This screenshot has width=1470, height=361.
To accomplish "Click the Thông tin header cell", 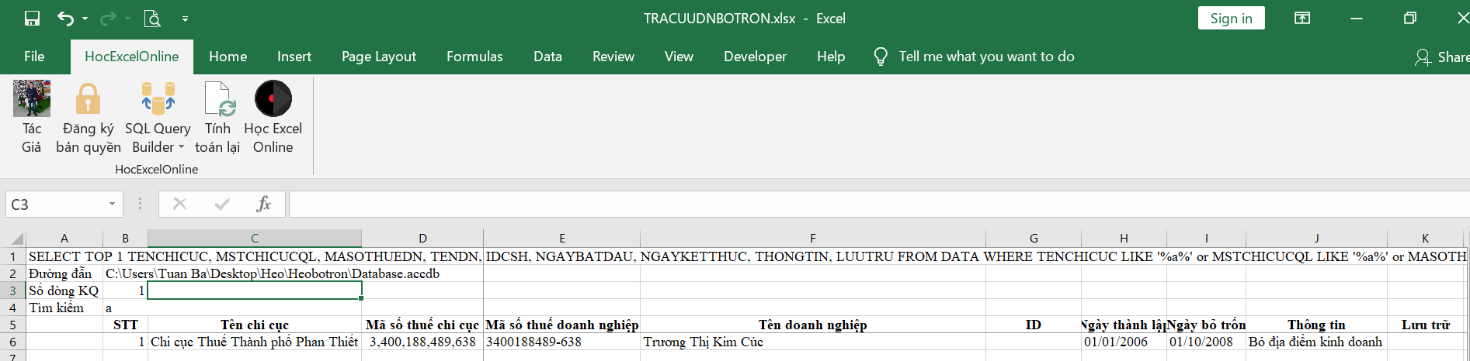I will click(1316, 325).
